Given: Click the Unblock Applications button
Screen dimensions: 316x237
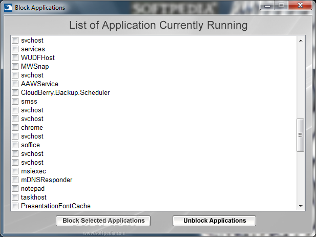Looking at the screenshot, I should (215, 221).
